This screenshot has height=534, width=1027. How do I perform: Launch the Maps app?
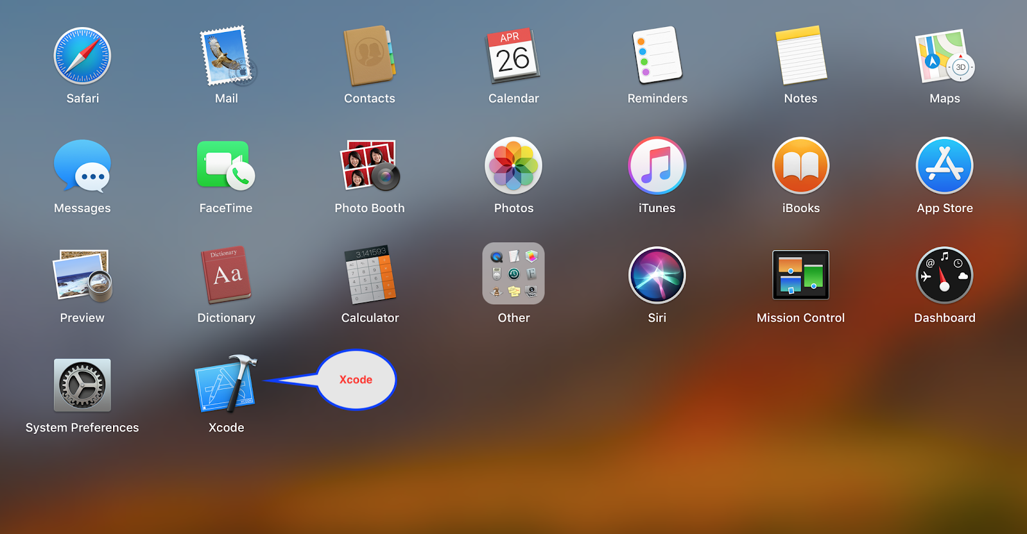945,56
